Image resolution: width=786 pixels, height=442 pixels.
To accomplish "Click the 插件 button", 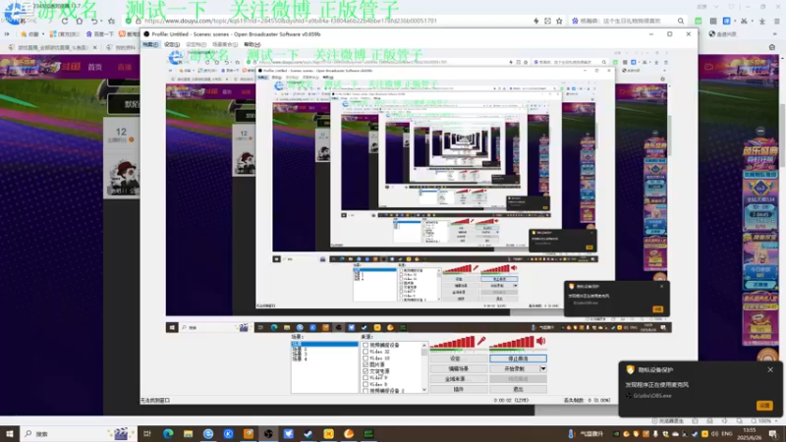I will click(458, 389).
